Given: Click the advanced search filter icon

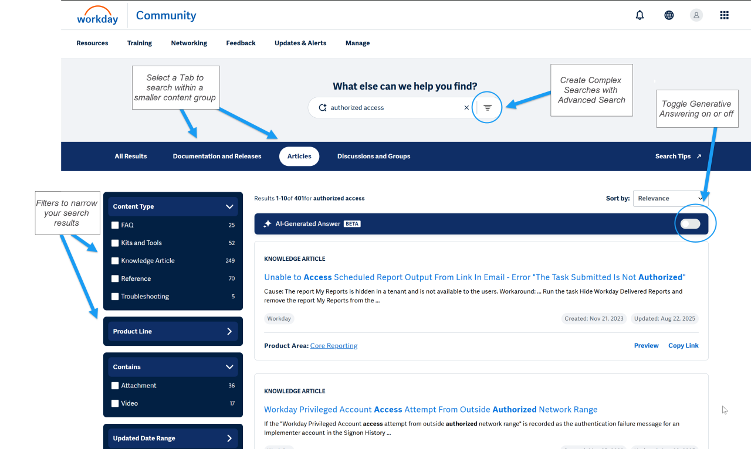Looking at the screenshot, I should (488, 108).
